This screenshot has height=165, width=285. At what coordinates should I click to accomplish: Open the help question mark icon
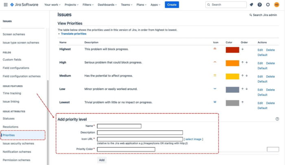[260, 5]
